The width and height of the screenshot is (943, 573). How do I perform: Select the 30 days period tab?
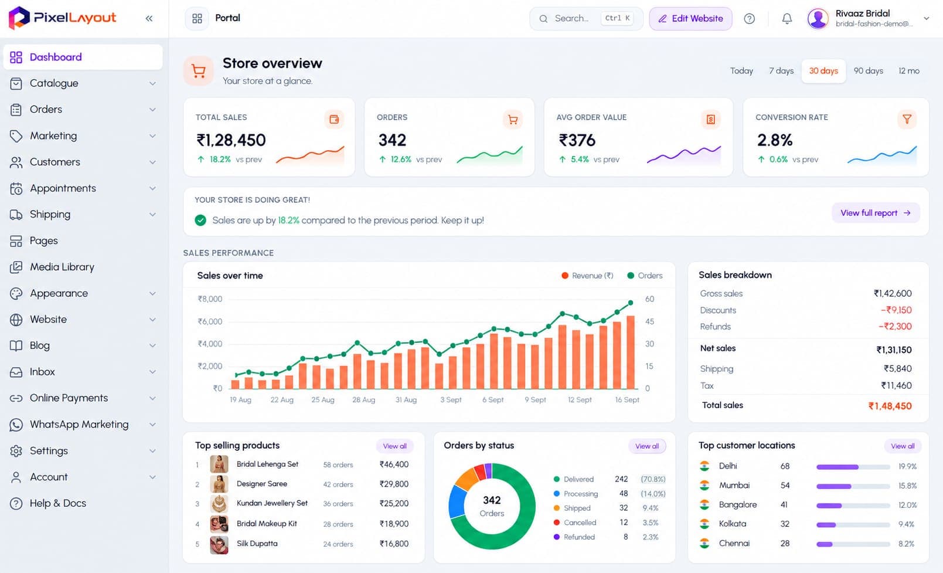pos(823,71)
